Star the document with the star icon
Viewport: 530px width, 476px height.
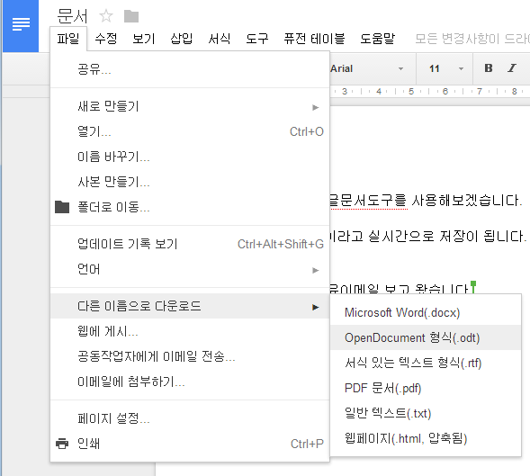point(106,16)
